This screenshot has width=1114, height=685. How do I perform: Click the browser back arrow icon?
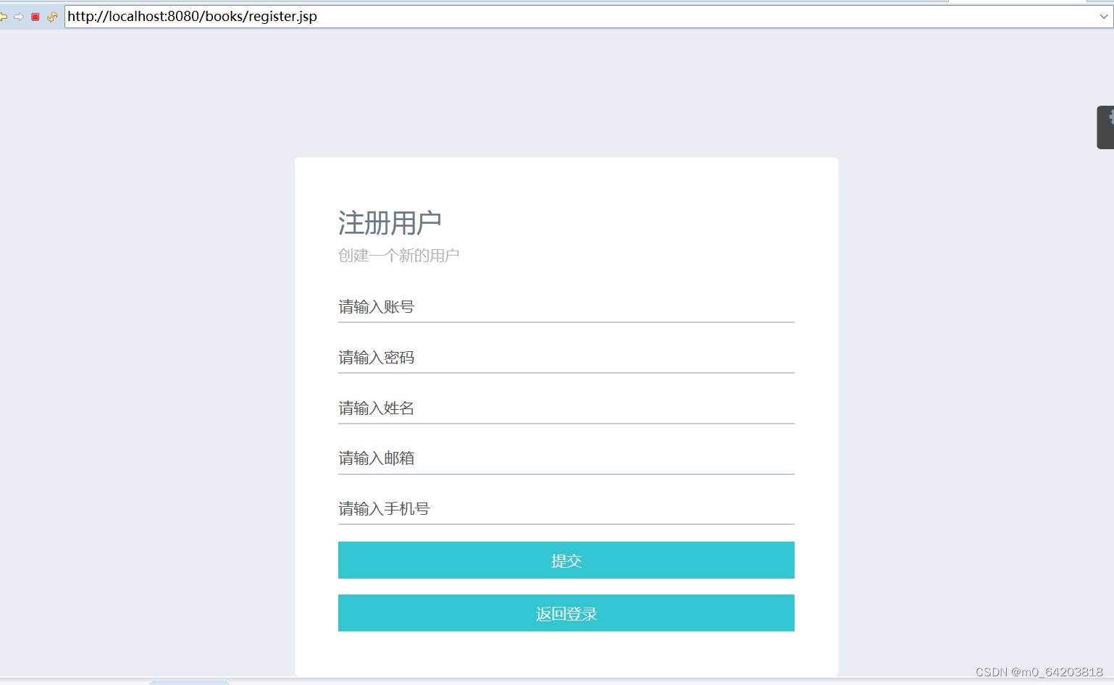point(4,17)
